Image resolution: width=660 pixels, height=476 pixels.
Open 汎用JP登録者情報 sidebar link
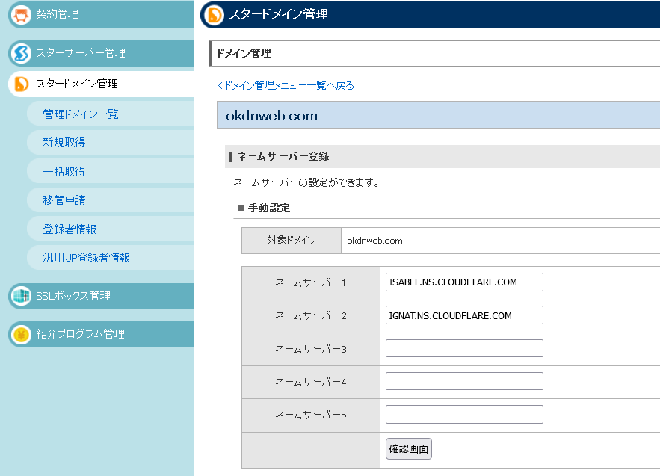coord(87,258)
